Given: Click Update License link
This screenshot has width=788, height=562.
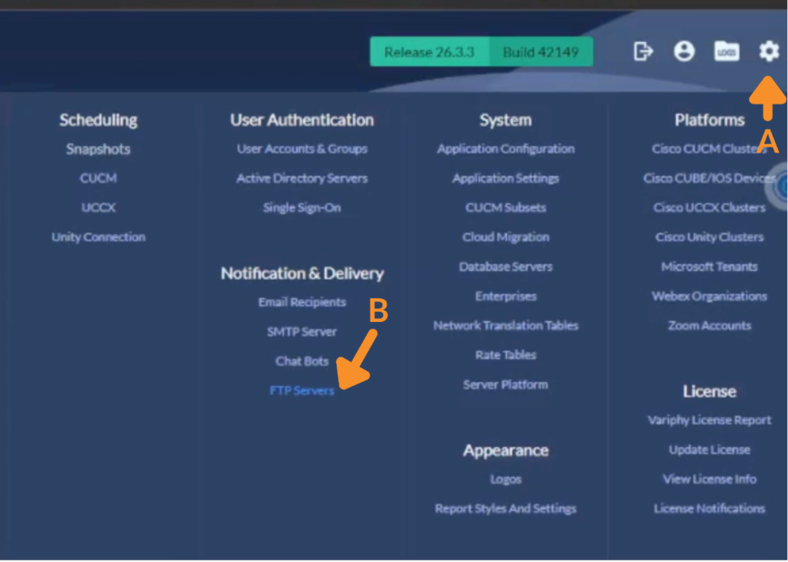Looking at the screenshot, I should 709,450.
